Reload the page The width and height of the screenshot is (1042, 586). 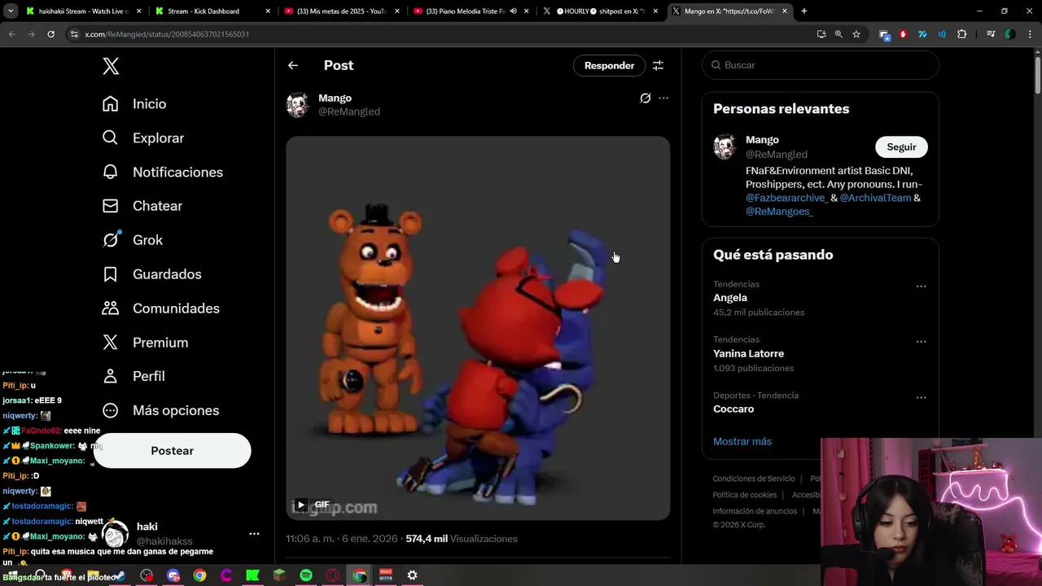click(x=50, y=34)
